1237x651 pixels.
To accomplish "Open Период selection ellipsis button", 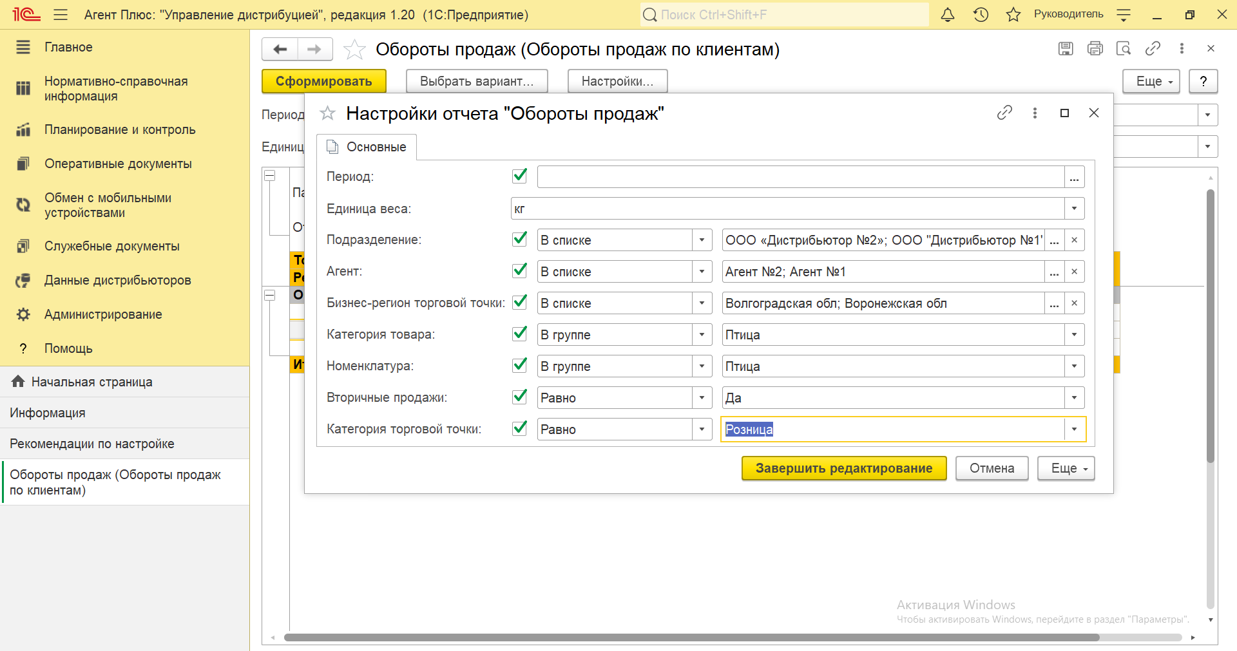I will (x=1074, y=177).
